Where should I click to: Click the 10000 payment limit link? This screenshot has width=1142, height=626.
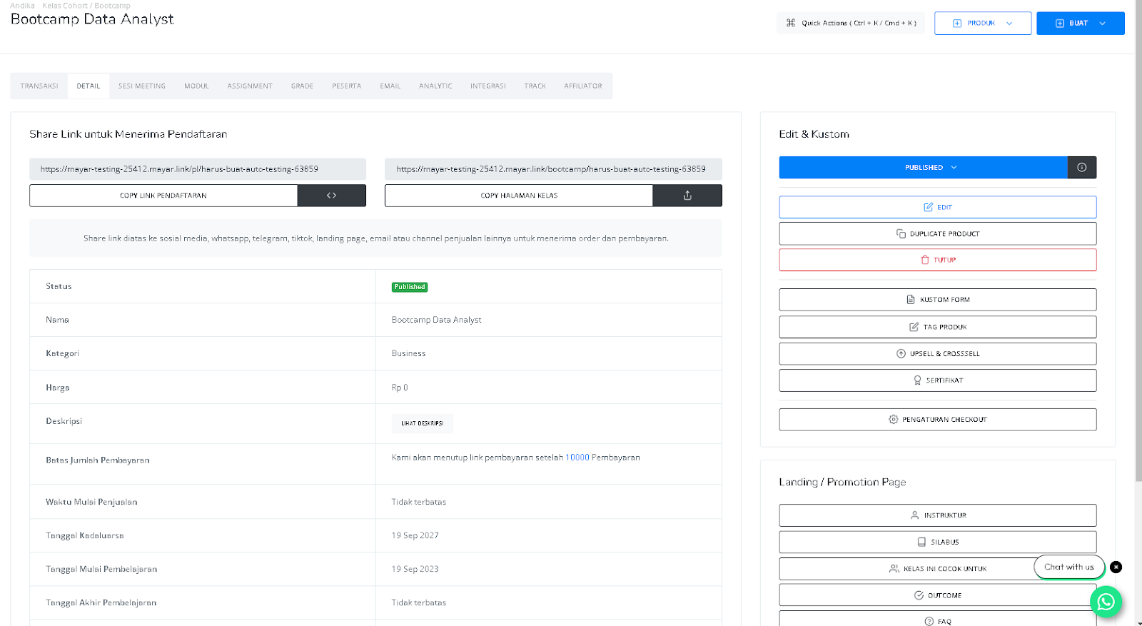click(577, 458)
